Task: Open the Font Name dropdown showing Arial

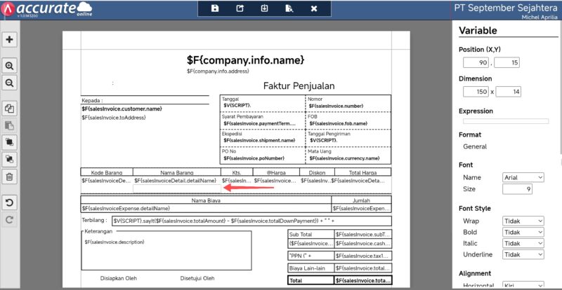Action: (523, 178)
